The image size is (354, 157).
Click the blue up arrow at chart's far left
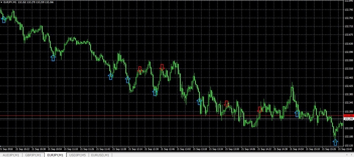(4, 20)
